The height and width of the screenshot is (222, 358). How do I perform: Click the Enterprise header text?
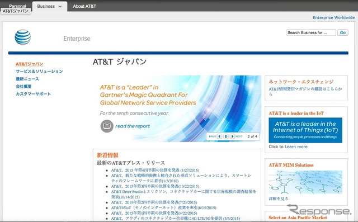pyautogui.click(x=77, y=39)
